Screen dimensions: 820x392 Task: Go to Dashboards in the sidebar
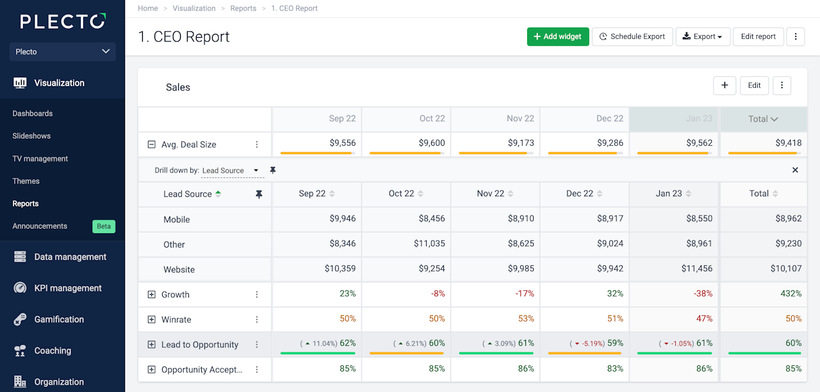[x=33, y=113]
